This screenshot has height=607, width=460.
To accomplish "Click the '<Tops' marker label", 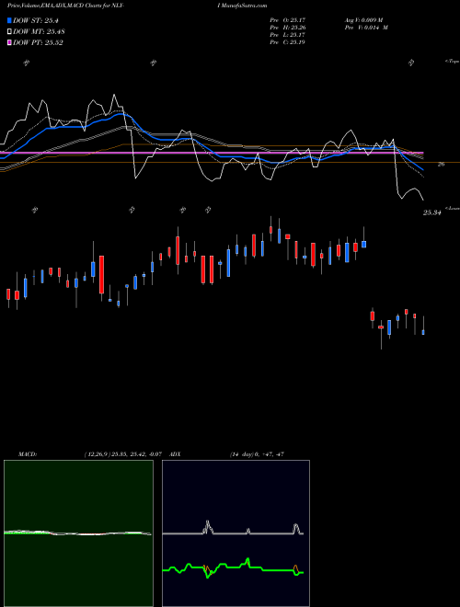I will [x=452, y=62].
